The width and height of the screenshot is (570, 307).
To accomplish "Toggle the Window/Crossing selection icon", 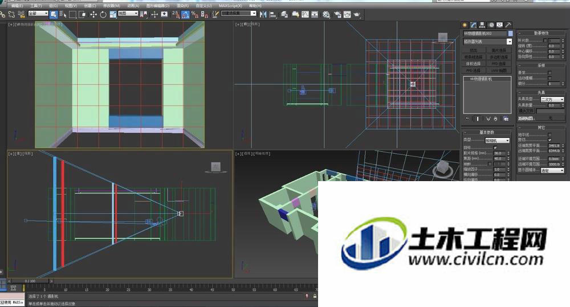I will click(x=82, y=14).
